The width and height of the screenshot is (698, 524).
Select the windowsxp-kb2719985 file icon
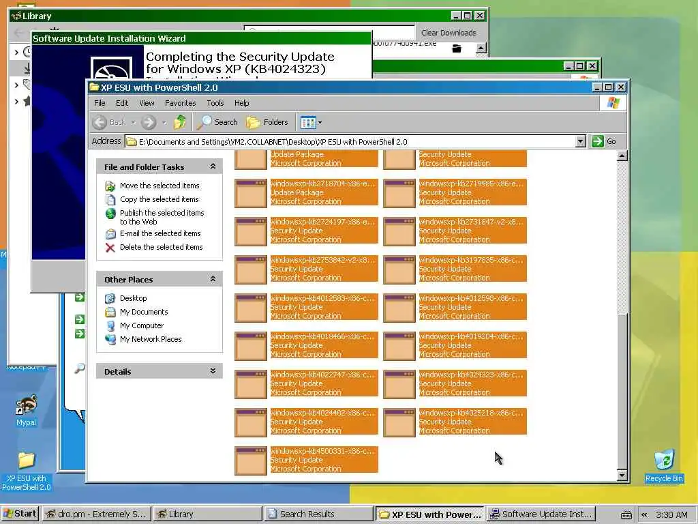(x=399, y=193)
